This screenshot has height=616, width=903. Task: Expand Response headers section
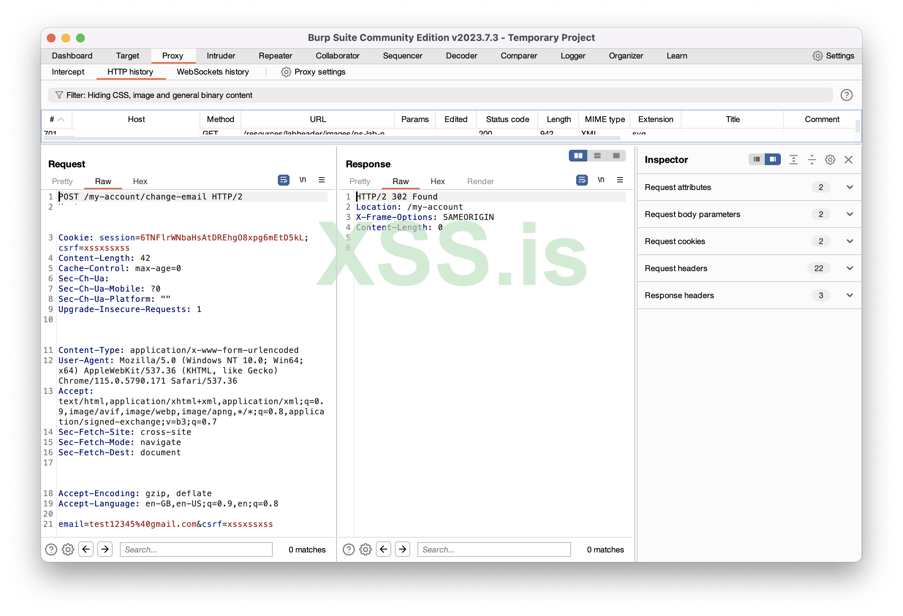click(849, 295)
